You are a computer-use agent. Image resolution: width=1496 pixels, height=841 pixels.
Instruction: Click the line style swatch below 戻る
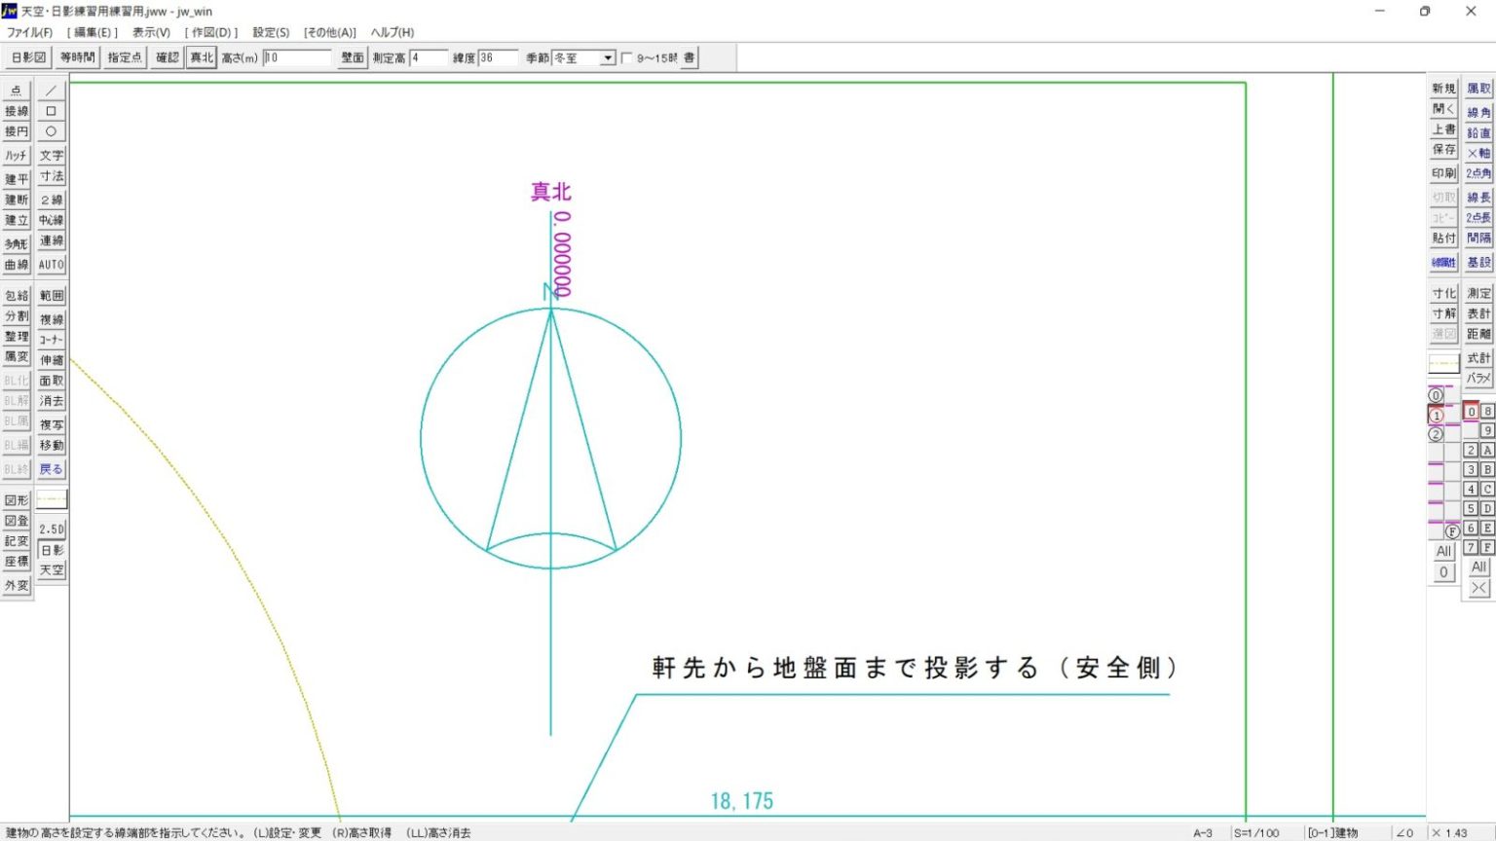51,498
